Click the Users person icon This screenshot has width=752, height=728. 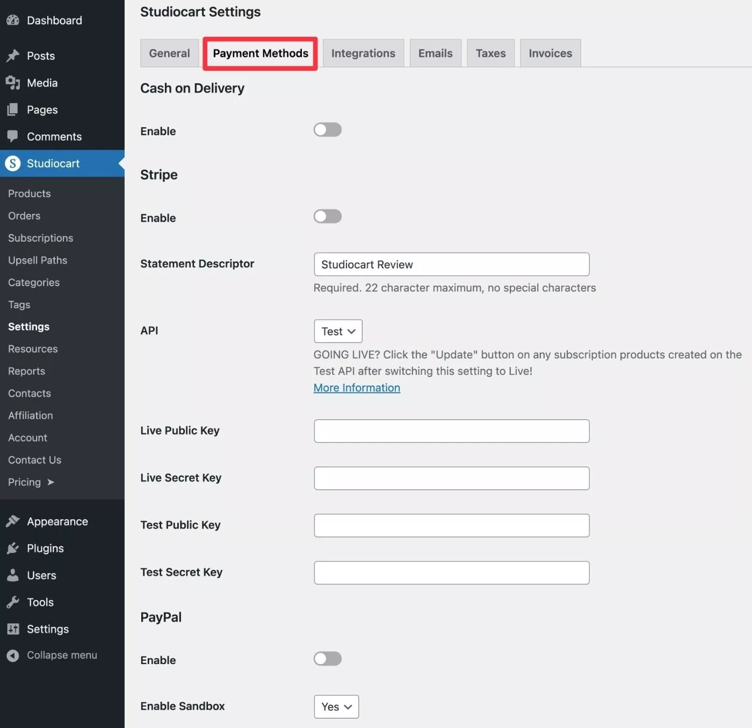click(x=13, y=575)
